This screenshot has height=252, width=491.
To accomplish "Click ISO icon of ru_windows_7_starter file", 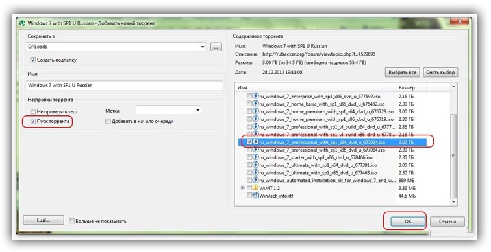I will pos(255,157).
